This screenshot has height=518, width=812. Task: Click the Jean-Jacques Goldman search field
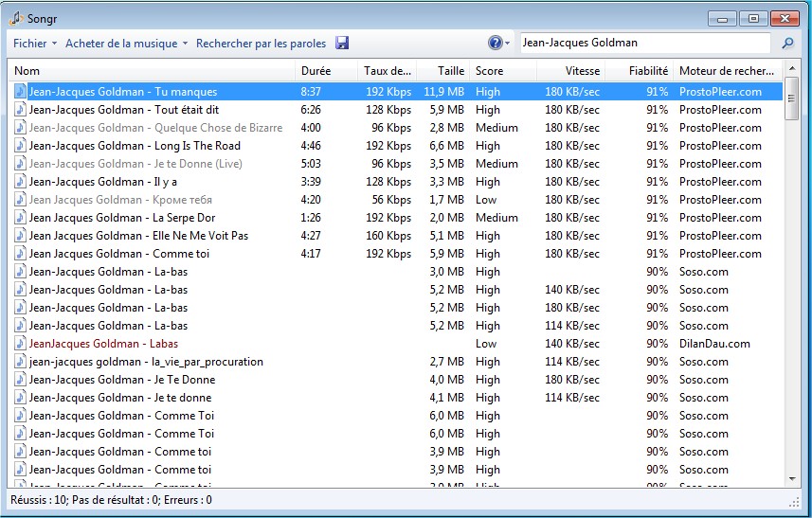[x=645, y=43]
